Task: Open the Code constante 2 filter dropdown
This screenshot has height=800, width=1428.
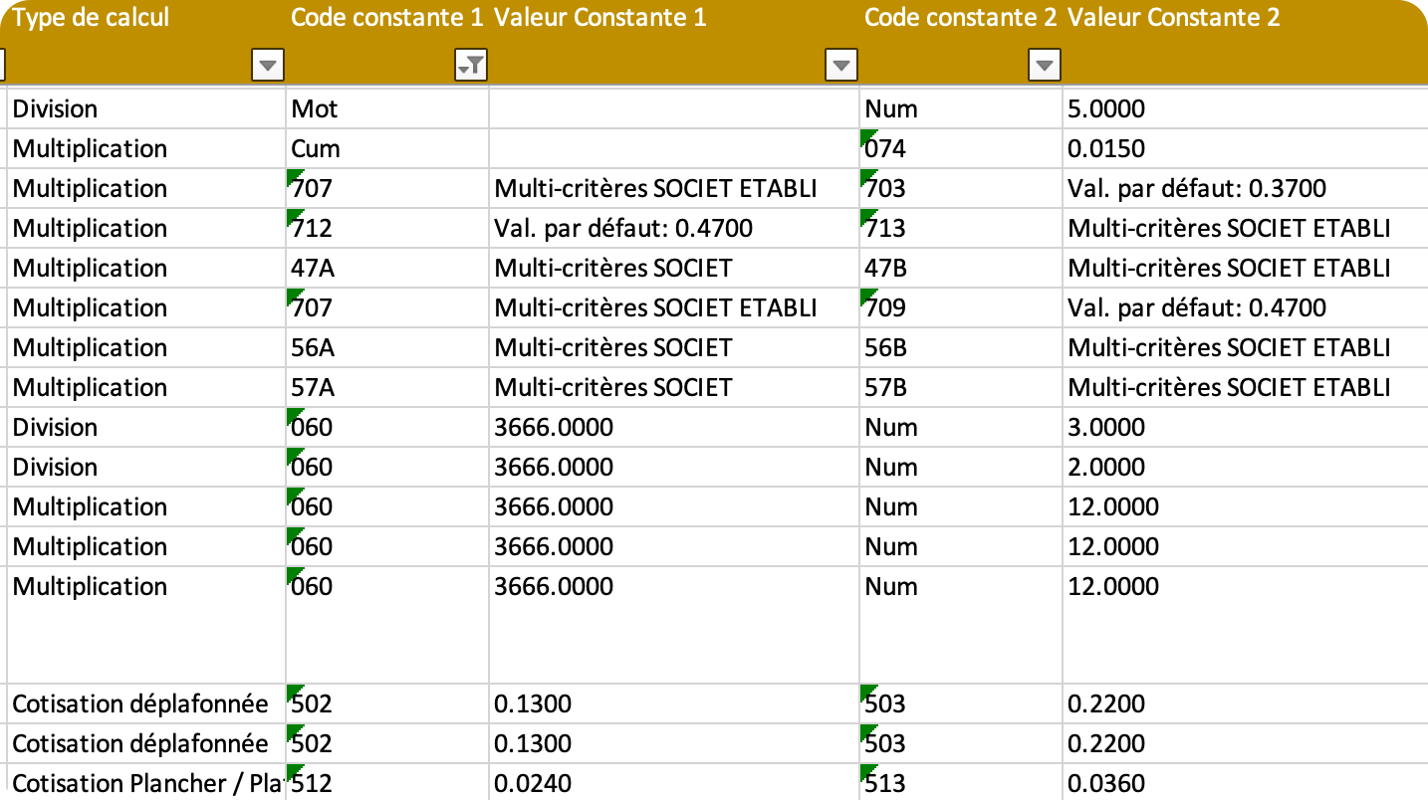Action: click(x=1044, y=66)
